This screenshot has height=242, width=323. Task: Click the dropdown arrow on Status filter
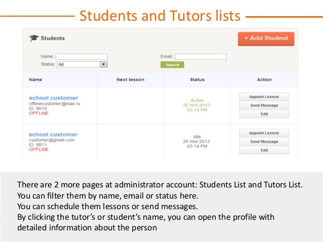[104, 65]
